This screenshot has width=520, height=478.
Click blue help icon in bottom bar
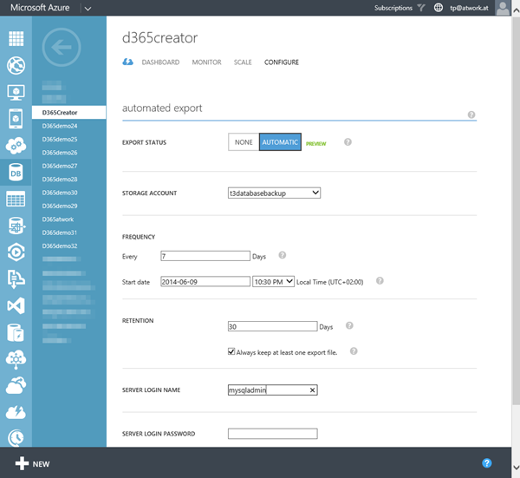487,463
